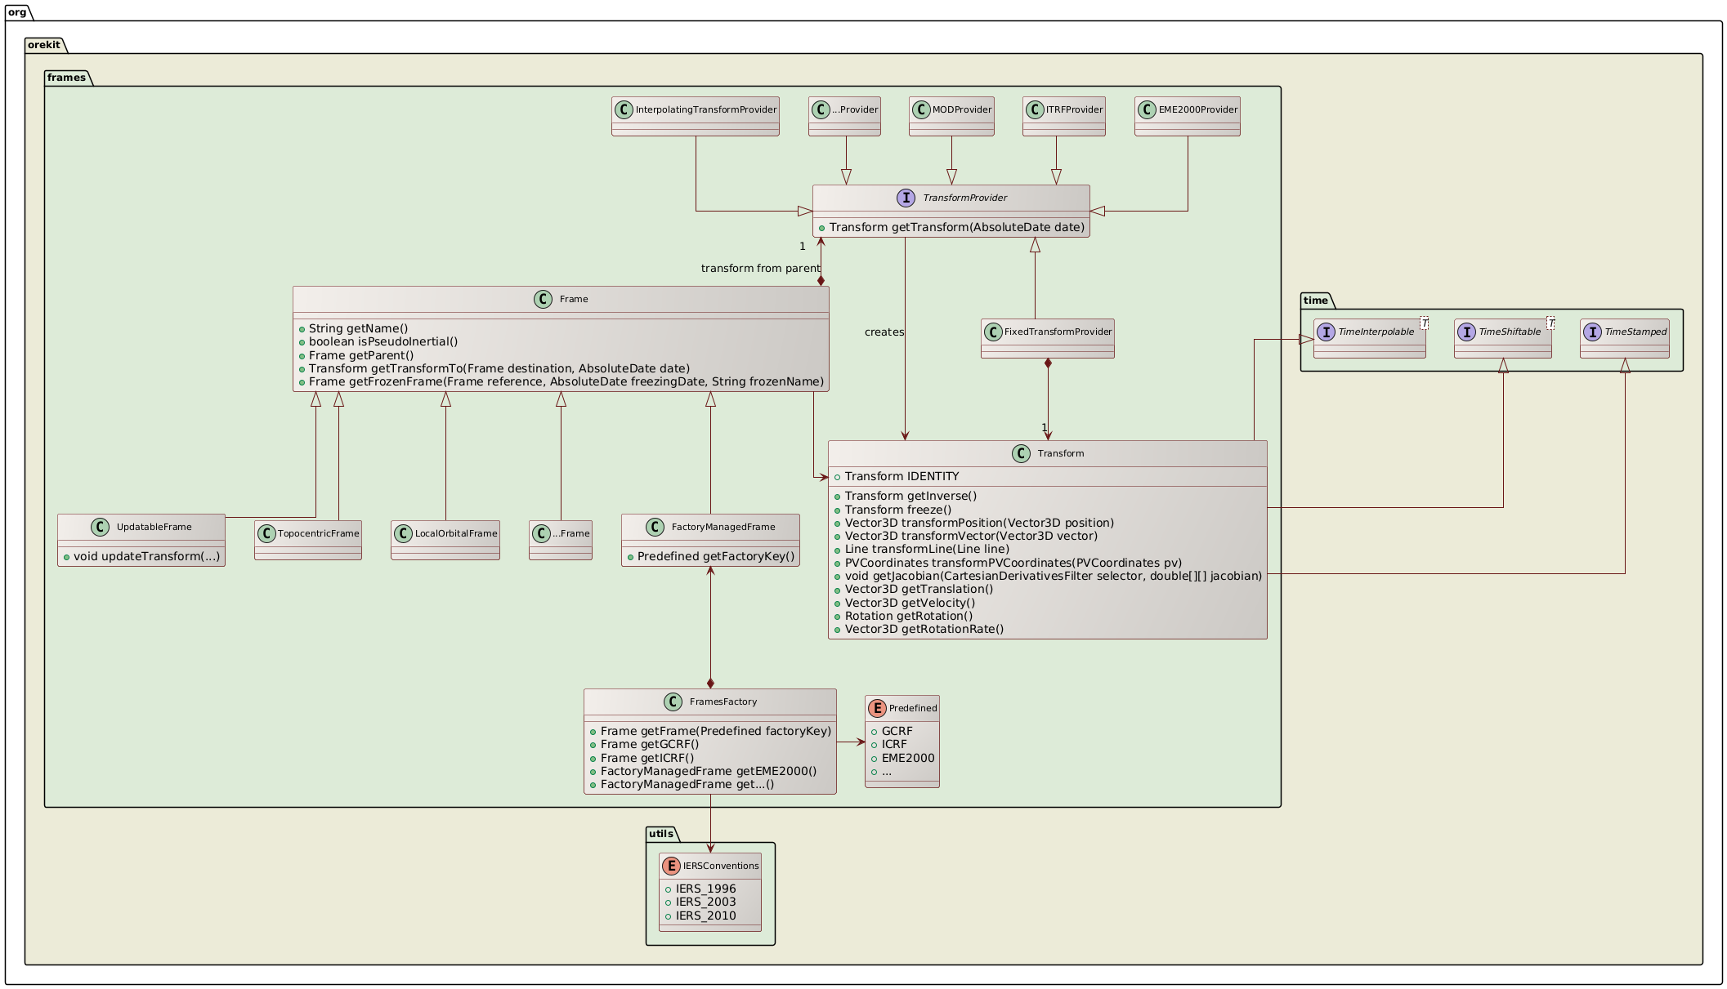Screen dimensions: 1727x989
Task: Select the frames package tab label
Action: coord(67,77)
